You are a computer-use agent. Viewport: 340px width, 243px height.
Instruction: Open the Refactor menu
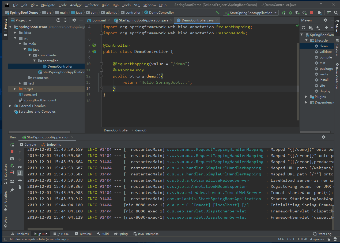pos(92,5)
